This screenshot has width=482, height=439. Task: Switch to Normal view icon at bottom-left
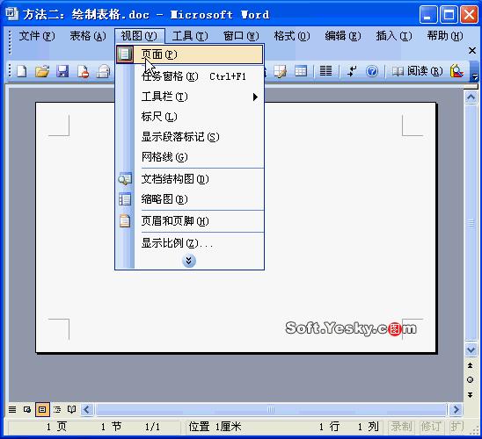tap(12, 409)
